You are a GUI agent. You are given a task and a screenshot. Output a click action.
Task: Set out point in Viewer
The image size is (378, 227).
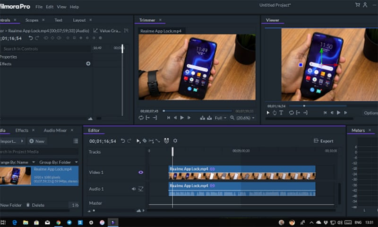coord(305,113)
